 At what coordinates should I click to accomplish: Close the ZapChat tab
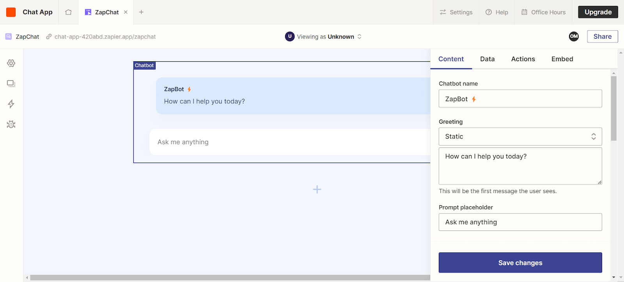pyautogui.click(x=126, y=12)
